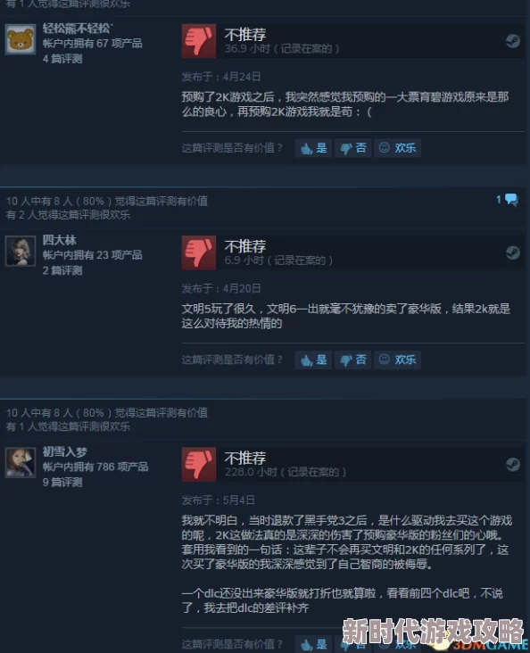Image resolution: width=530 pixels, height=653 pixels.
Task: Click the Steam logo icon on 初雪入梦's review header
Action: pos(512,464)
